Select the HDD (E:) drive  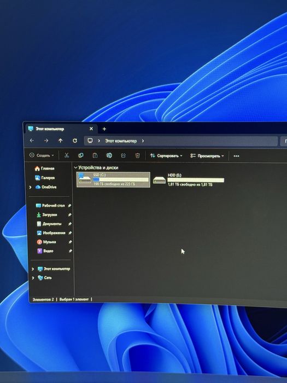[x=189, y=180]
